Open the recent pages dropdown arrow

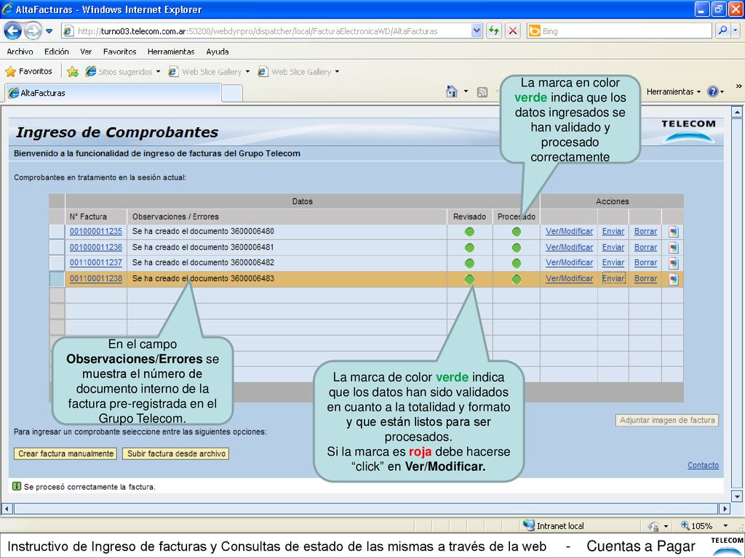[49, 32]
